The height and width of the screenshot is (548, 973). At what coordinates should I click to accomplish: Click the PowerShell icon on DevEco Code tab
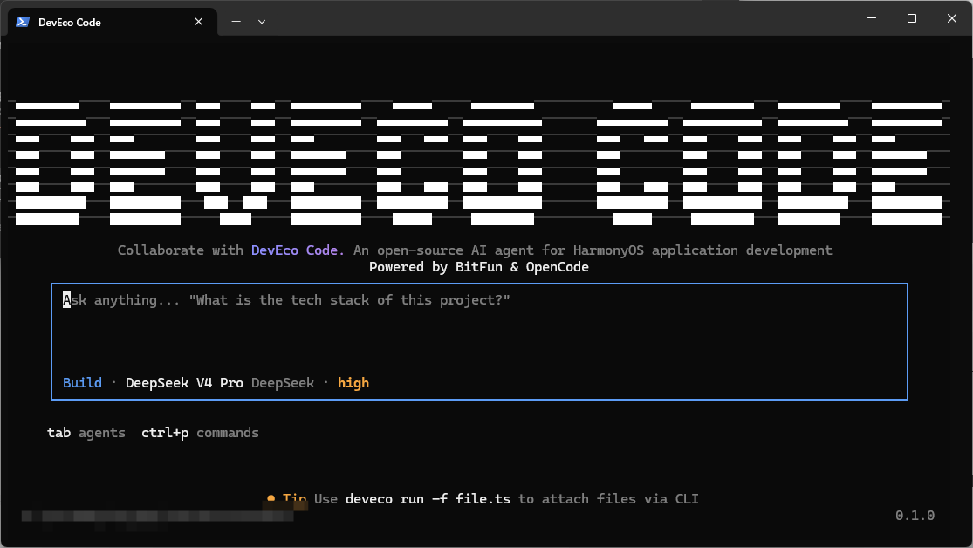23,22
